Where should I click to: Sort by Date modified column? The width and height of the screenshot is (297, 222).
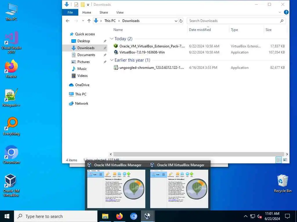[x=200, y=30]
